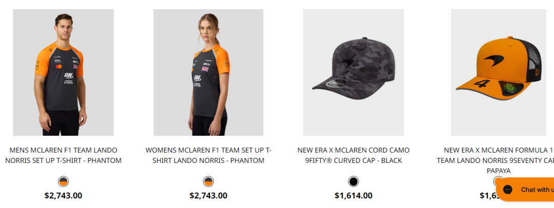
Task: View the black camo curved cap photo
Action: [353, 72]
